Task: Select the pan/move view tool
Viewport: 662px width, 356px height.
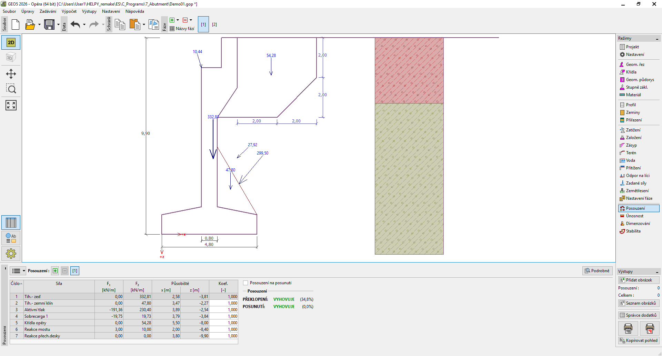Action: point(11,74)
